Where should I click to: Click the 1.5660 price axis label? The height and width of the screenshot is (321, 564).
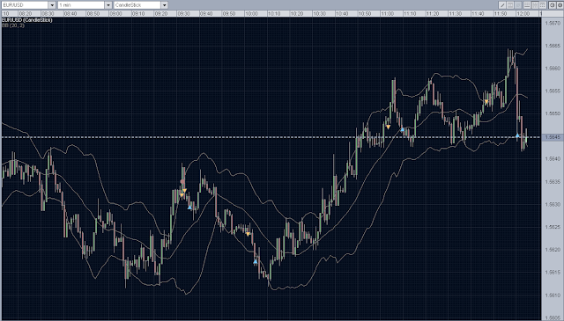(x=553, y=69)
